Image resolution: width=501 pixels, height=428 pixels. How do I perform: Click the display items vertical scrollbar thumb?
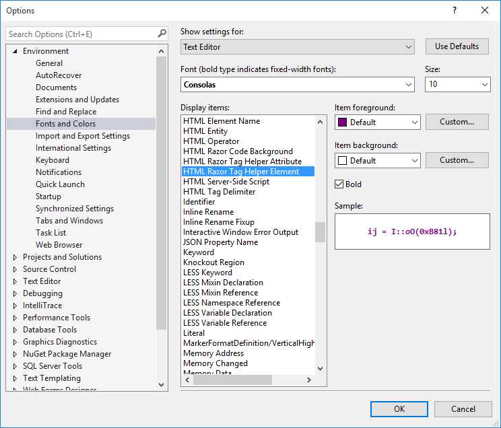point(320,232)
